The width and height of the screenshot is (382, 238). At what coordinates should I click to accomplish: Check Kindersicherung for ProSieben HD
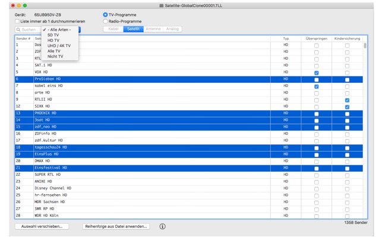click(347, 80)
